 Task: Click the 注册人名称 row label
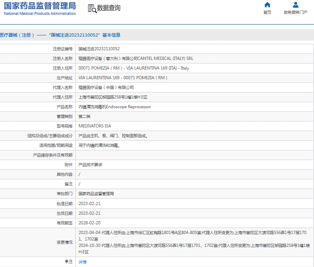click(62, 59)
